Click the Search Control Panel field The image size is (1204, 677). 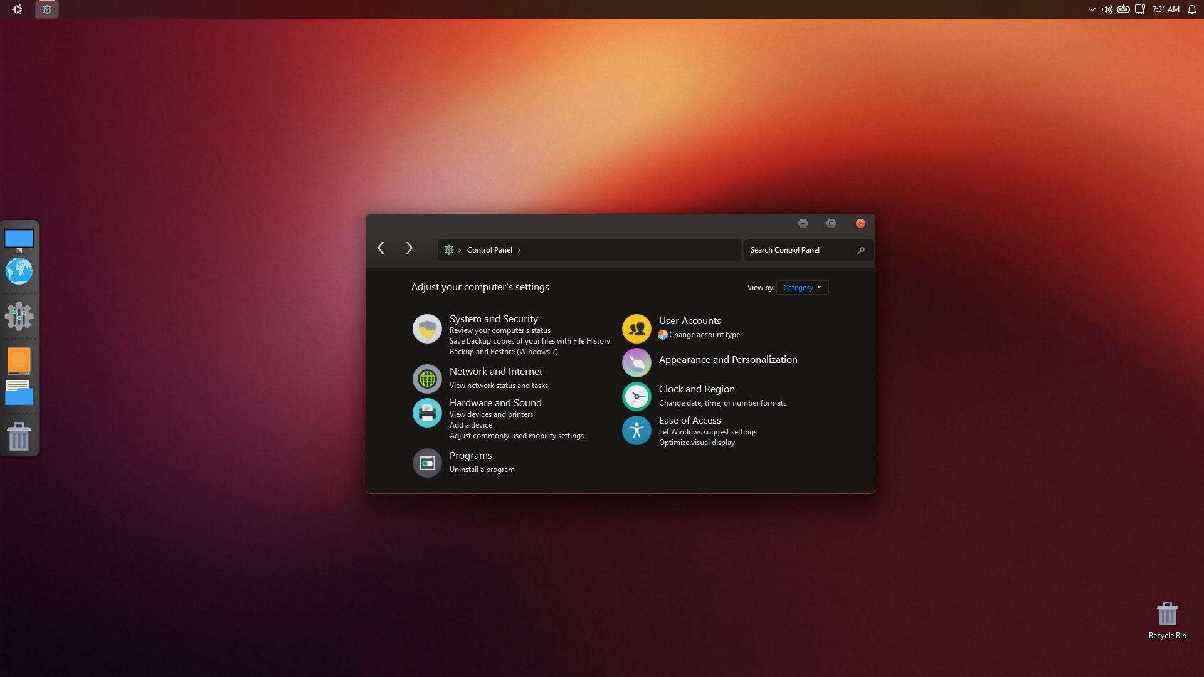click(800, 250)
